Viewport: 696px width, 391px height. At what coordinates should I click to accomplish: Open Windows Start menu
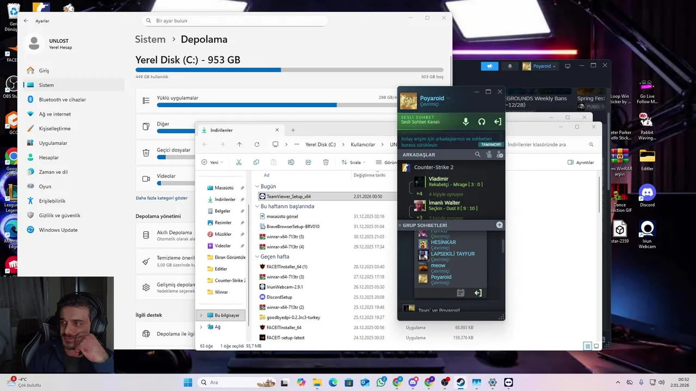[188, 382]
